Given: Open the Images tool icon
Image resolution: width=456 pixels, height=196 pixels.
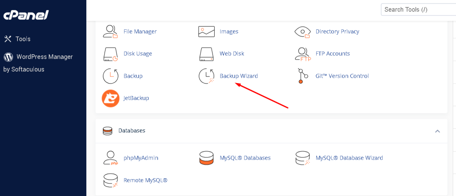Looking at the screenshot, I should click(x=207, y=32).
